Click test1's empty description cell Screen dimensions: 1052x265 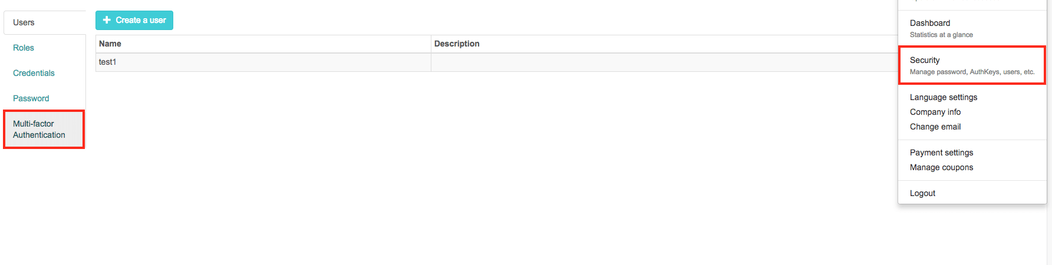click(x=648, y=62)
